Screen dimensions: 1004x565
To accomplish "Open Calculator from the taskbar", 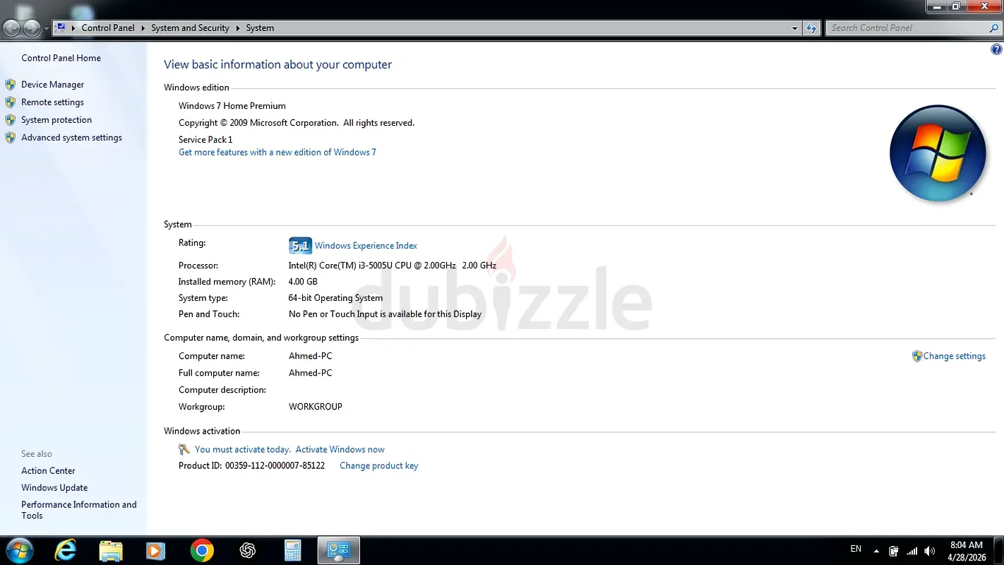I will click(292, 550).
